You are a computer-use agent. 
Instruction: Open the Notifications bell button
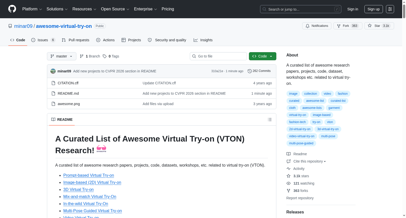(317, 26)
